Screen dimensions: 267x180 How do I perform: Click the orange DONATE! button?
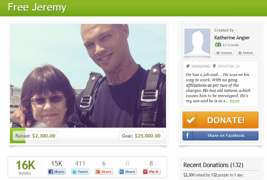click(x=220, y=120)
